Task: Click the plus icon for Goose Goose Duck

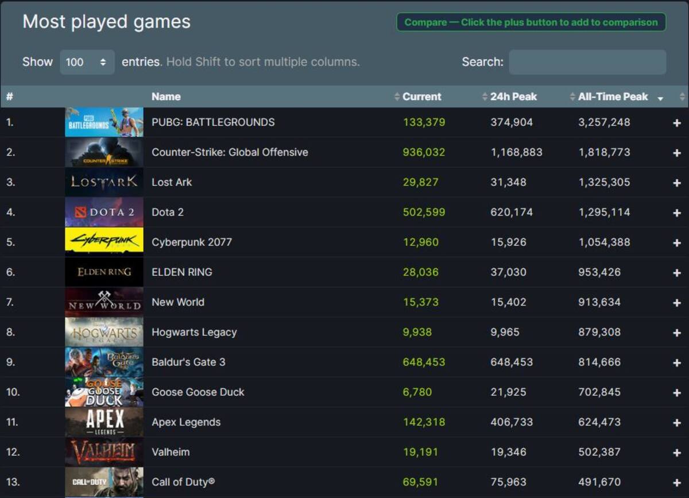Action: pyautogui.click(x=677, y=392)
